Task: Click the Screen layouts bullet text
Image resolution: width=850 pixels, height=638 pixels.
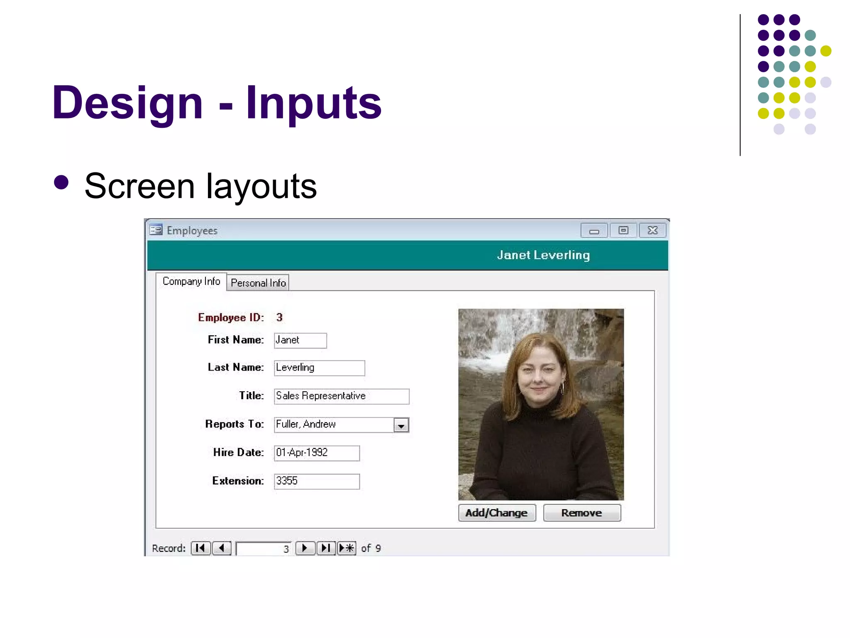Action: click(x=200, y=186)
